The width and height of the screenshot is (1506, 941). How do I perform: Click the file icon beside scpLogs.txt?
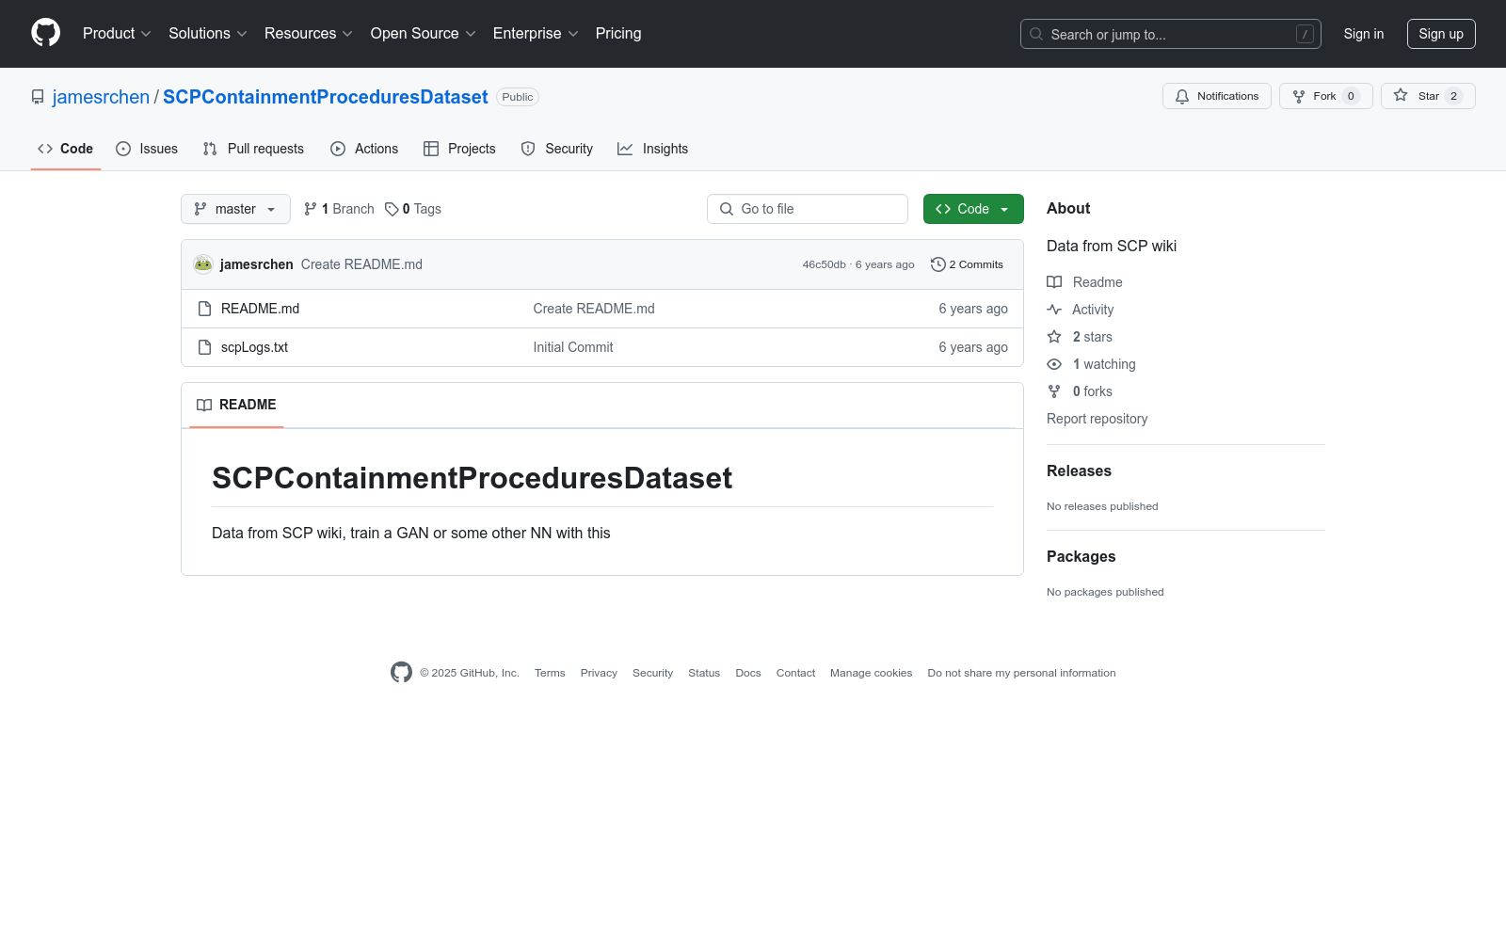pos(204,347)
